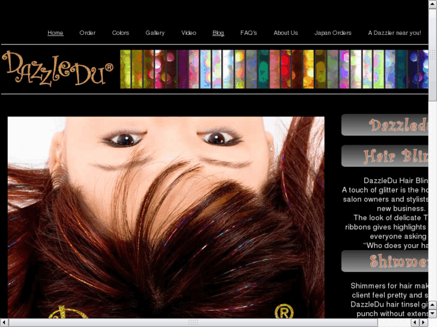Click the bright red tinsel swatch

286,69
